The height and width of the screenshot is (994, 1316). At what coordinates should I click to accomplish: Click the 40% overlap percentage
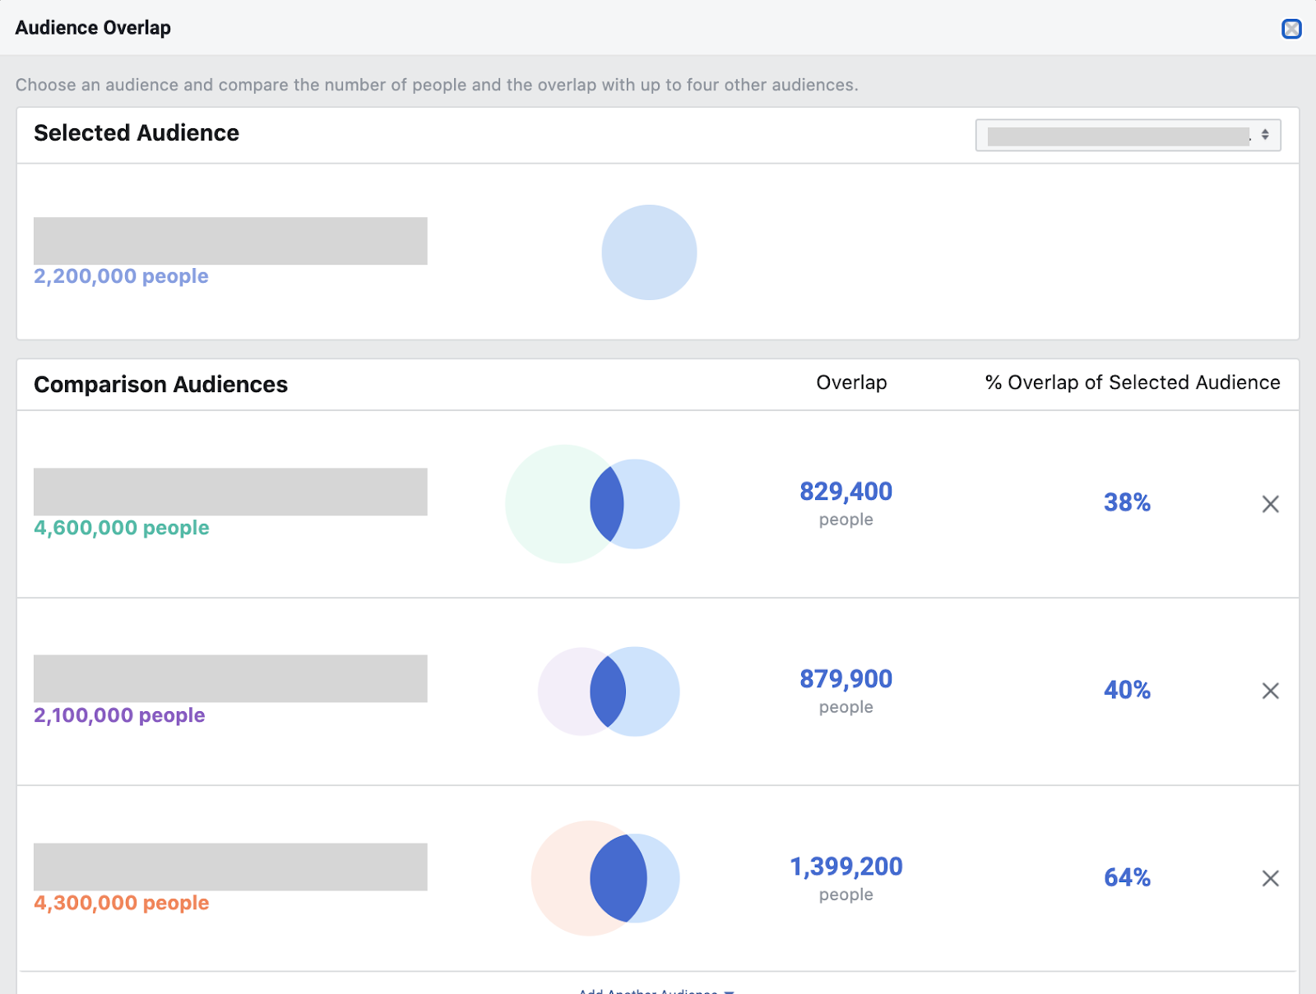pos(1127,690)
